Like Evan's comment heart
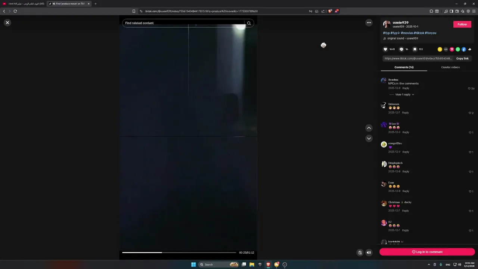 (x=470, y=191)
